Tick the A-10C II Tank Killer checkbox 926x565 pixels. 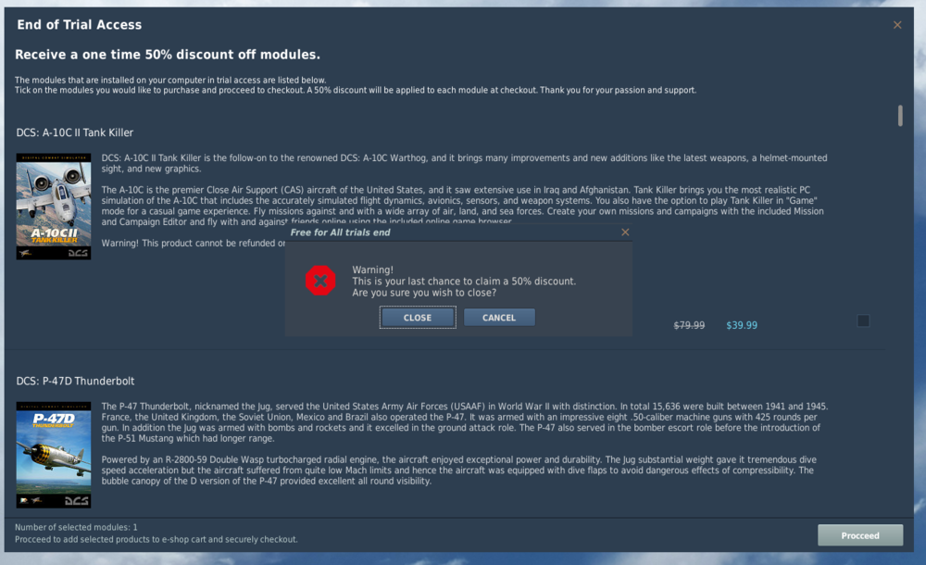[863, 320]
